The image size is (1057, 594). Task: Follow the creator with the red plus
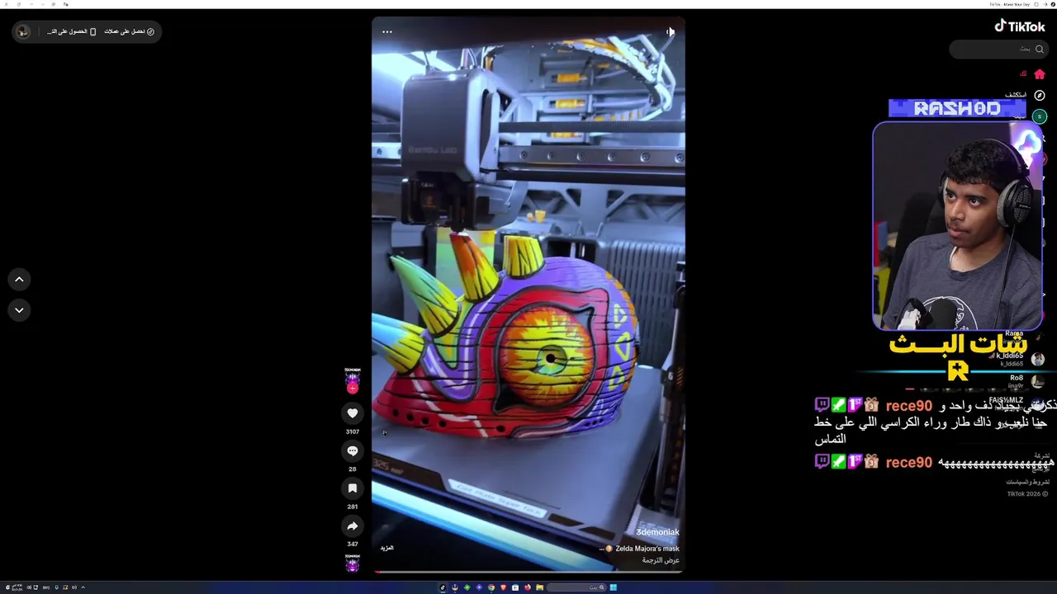(353, 389)
